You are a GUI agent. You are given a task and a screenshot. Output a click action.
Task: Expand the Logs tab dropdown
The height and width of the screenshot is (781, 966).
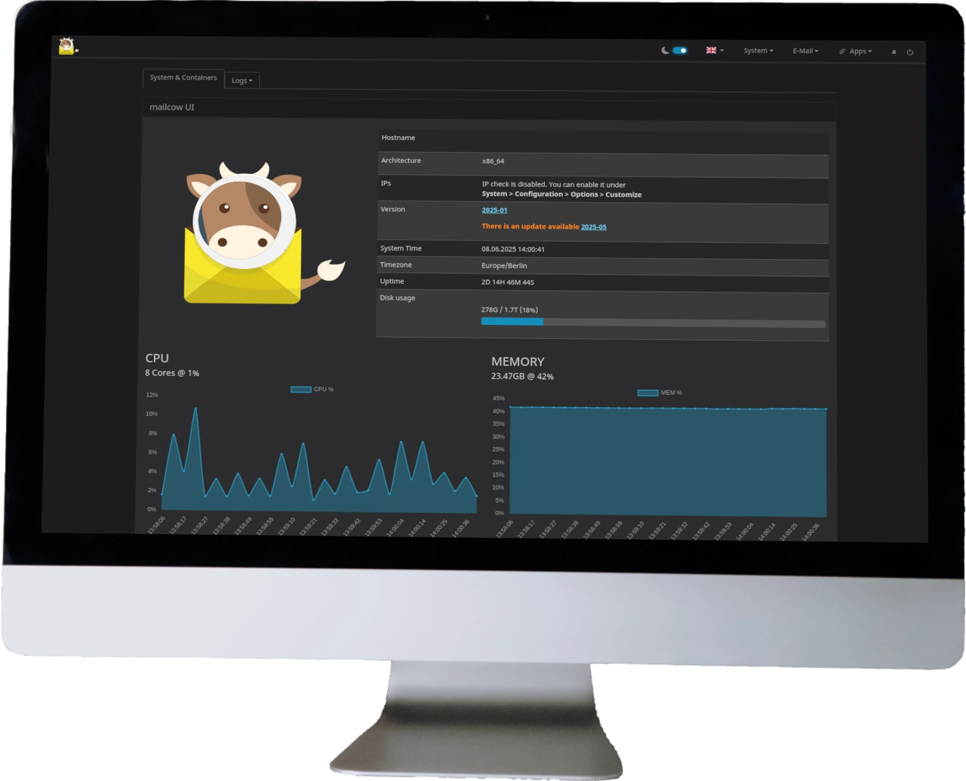click(242, 81)
